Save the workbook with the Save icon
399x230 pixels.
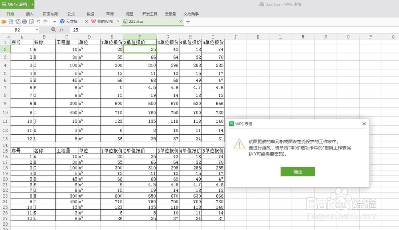point(11,22)
